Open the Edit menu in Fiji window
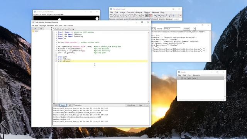This screenshot has height=139, width=247. click(x=116, y=12)
